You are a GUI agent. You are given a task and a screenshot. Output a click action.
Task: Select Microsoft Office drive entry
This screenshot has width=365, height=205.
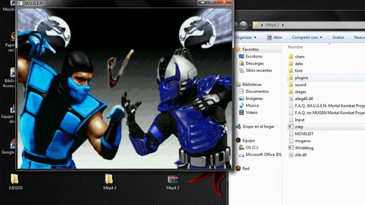coord(263,154)
